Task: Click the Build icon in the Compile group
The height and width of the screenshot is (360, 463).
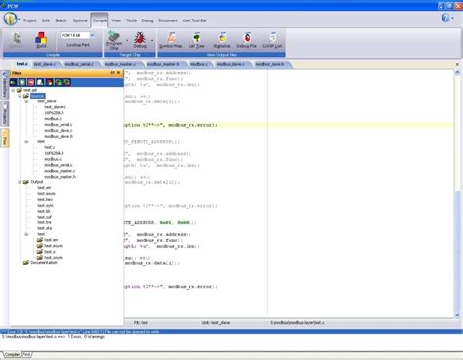Action: (41, 40)
